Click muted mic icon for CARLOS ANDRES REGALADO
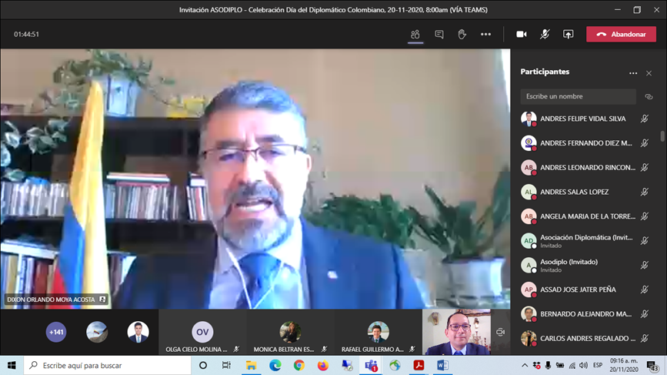The height and width of the screenshot is (375, 667). click(645, 338)
